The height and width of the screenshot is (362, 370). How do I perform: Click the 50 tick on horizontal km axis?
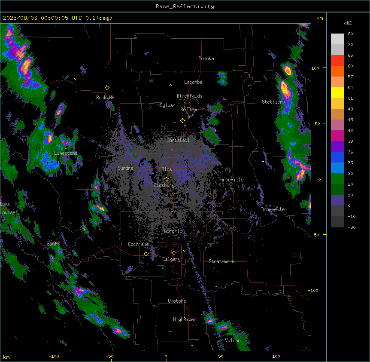[x=221, y=356]
